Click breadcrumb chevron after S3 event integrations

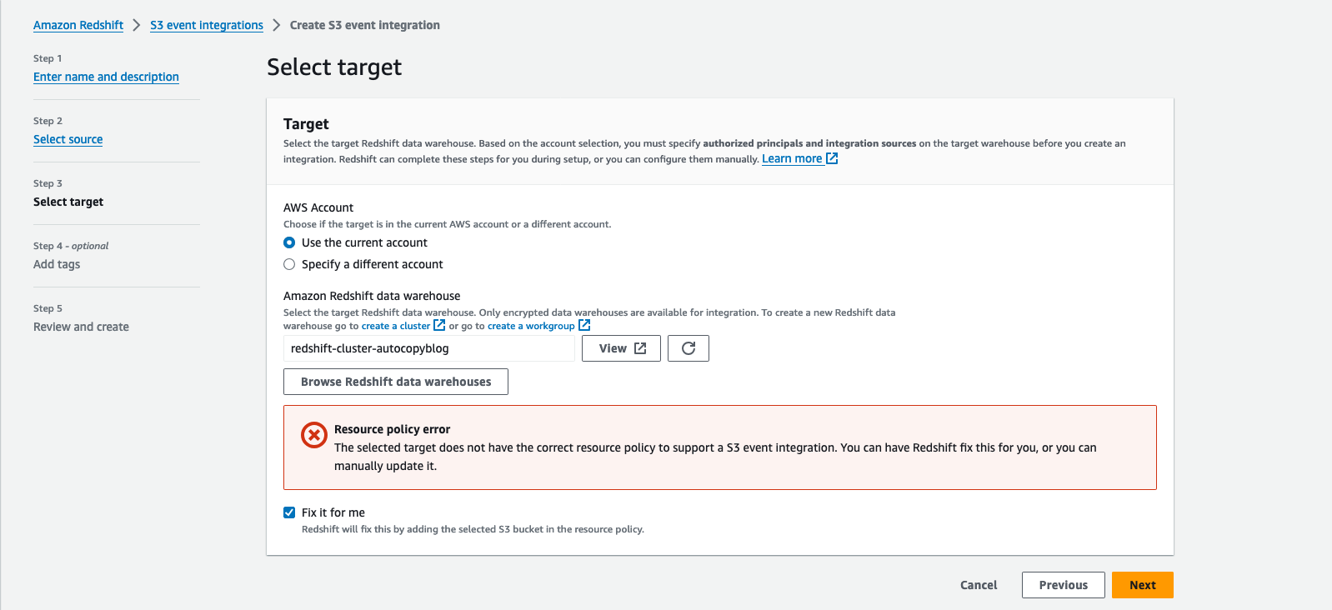coord(277,25)
